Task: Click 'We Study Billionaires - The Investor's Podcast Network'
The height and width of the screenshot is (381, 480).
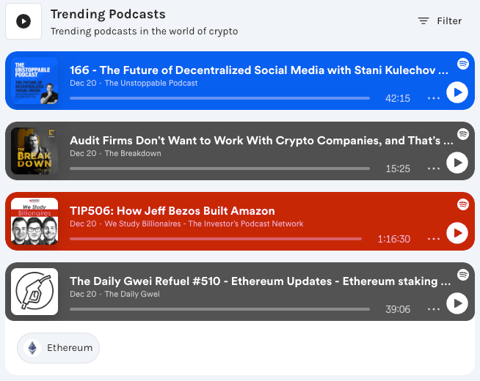Action: 204,223
